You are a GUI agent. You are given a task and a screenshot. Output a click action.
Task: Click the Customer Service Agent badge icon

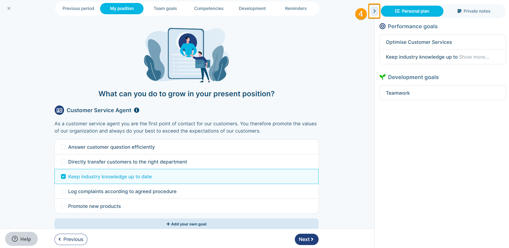click(x=59, y=110)
